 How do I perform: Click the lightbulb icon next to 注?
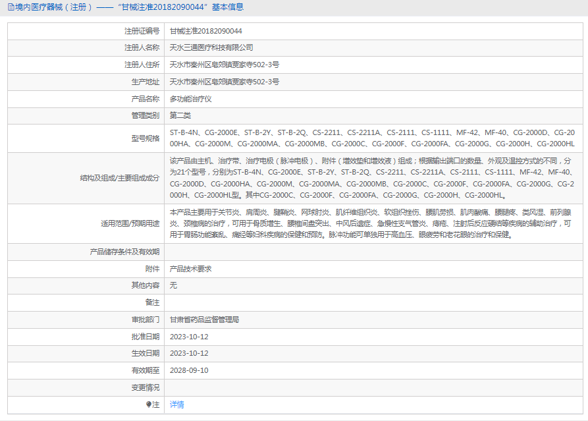149,405
